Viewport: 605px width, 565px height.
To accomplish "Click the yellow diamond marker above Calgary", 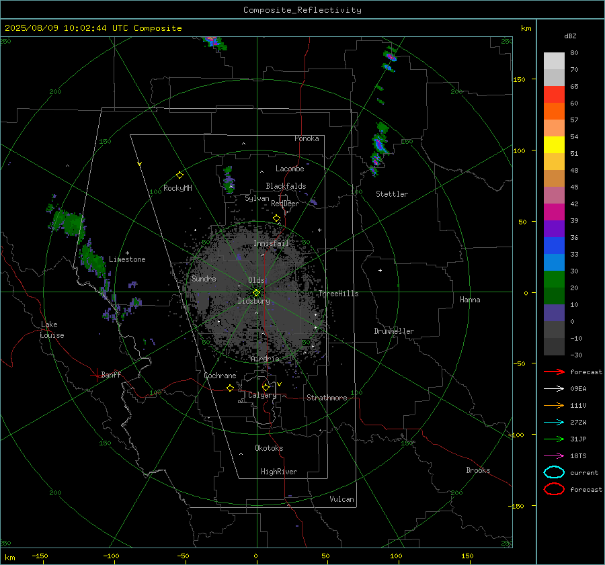I will click(x=266, y=387).
